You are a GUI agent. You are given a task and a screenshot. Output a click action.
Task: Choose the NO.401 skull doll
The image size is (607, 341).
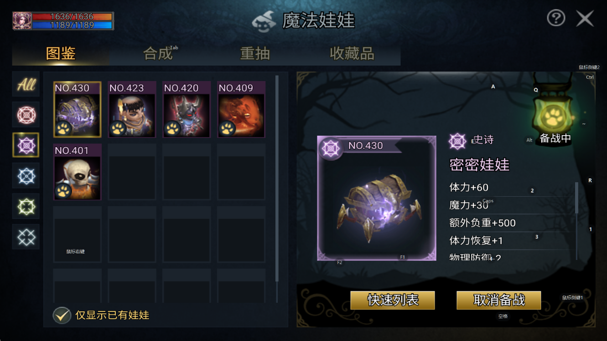click(x=77, y=172)
